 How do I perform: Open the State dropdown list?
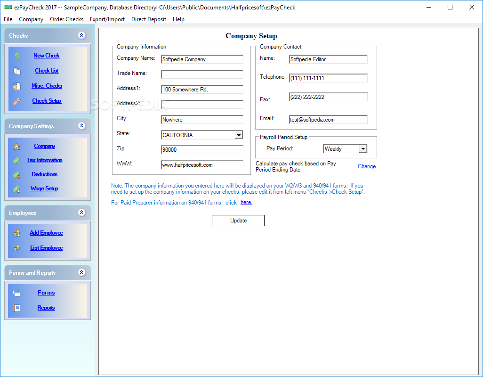(239, 135)
